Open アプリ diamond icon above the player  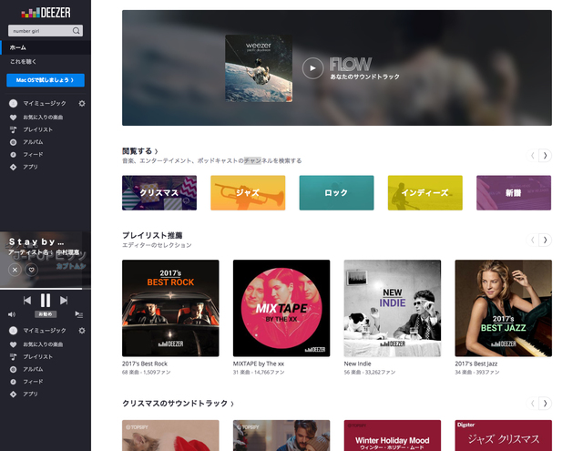[x=13, y=168]
